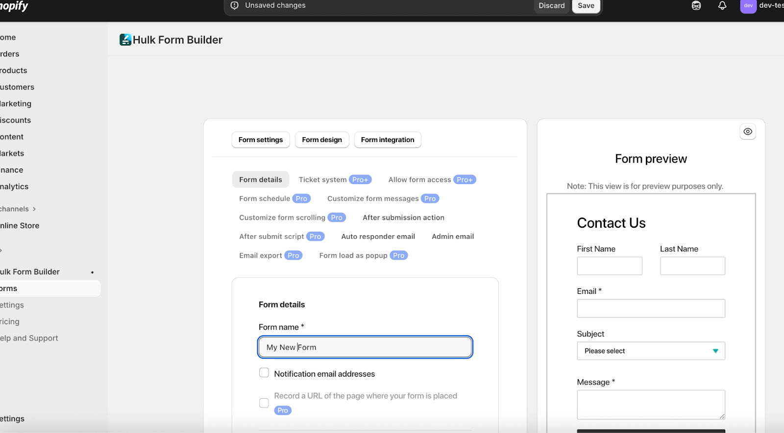Click the Email preview input field
784x433 pixels.
coord(651,309)
